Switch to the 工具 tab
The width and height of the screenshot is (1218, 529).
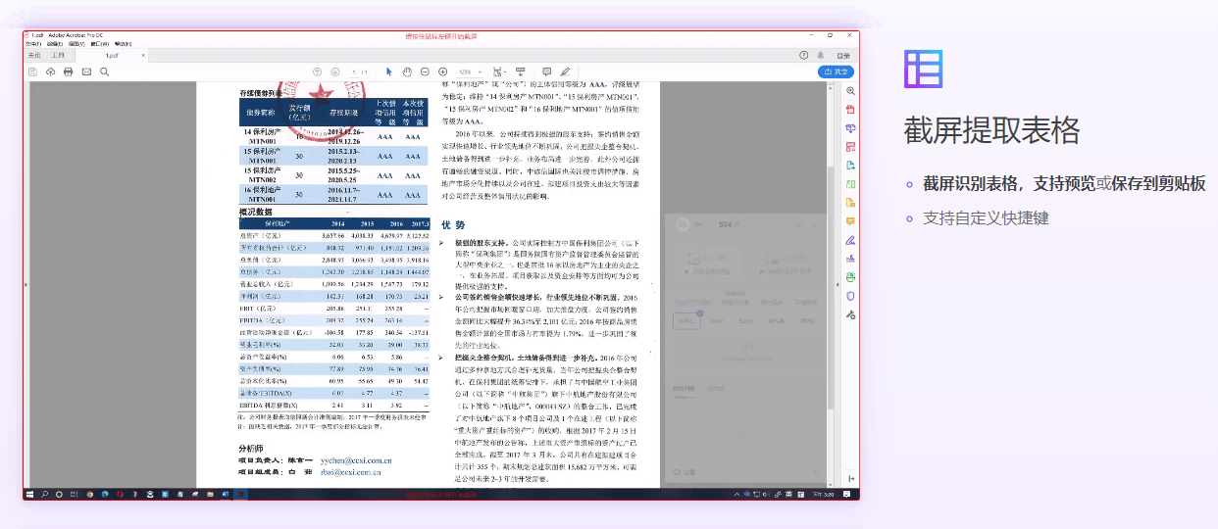58,56
